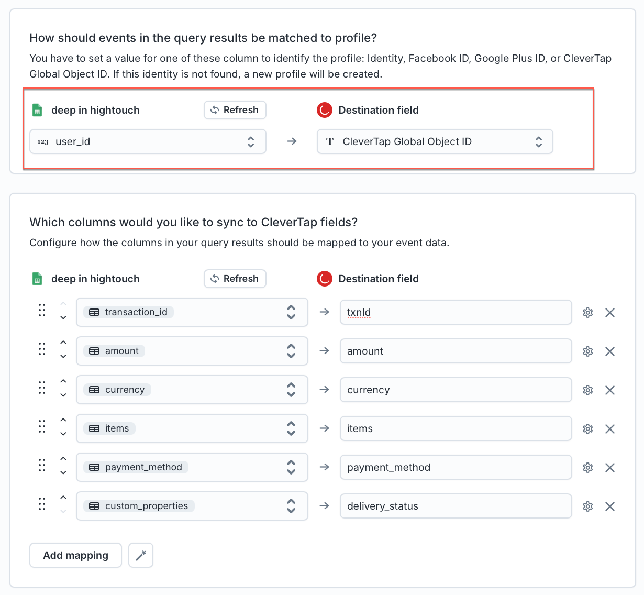Click drag handle of items row
This screenshot has width=644, height=595.
pos(42,427)
